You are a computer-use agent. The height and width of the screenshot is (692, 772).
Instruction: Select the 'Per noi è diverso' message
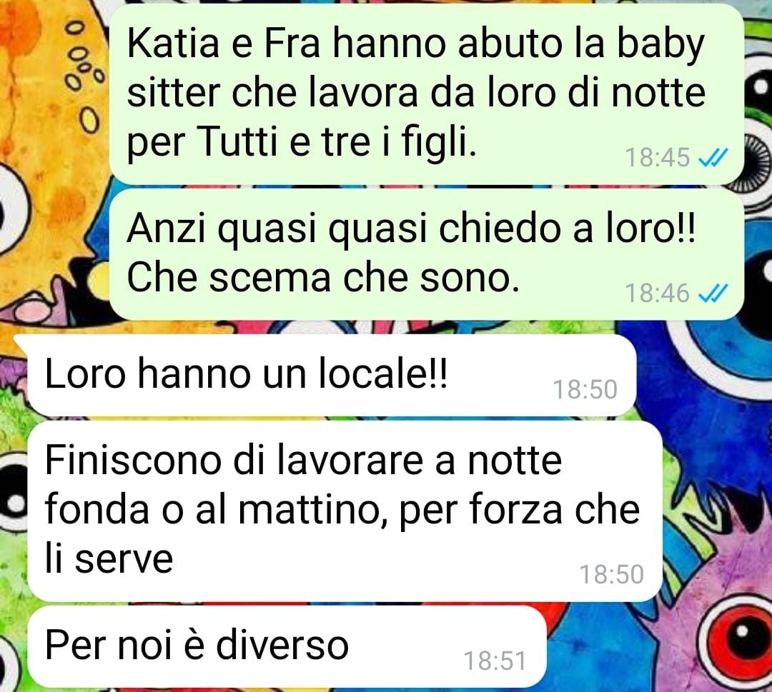click(x=287, y=646)
